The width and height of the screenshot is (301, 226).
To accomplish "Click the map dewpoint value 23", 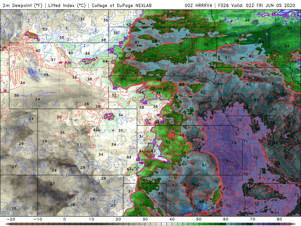I will tap(53, 183).
